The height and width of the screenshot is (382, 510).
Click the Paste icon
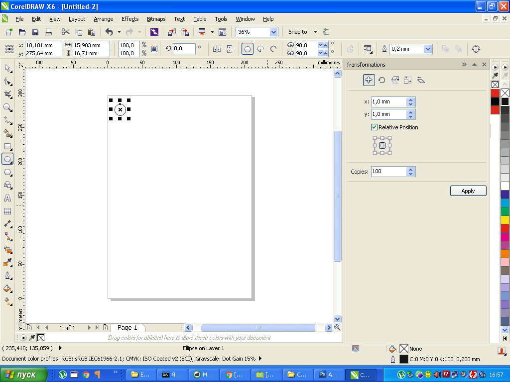pyautogui.click(x=92, y=32)
